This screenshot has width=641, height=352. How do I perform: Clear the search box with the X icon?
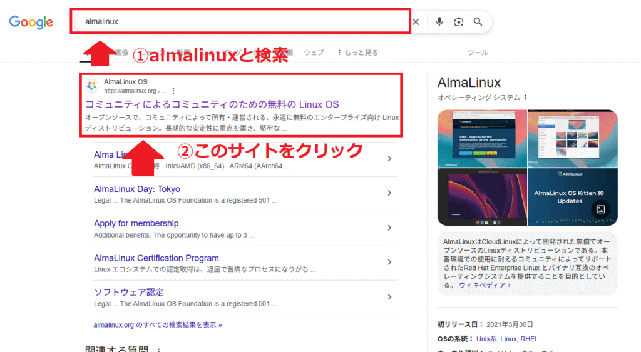(x=416, y=22)
